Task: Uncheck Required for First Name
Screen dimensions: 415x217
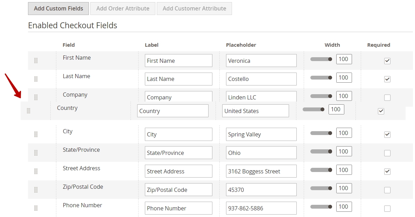Action: (387, 61)
